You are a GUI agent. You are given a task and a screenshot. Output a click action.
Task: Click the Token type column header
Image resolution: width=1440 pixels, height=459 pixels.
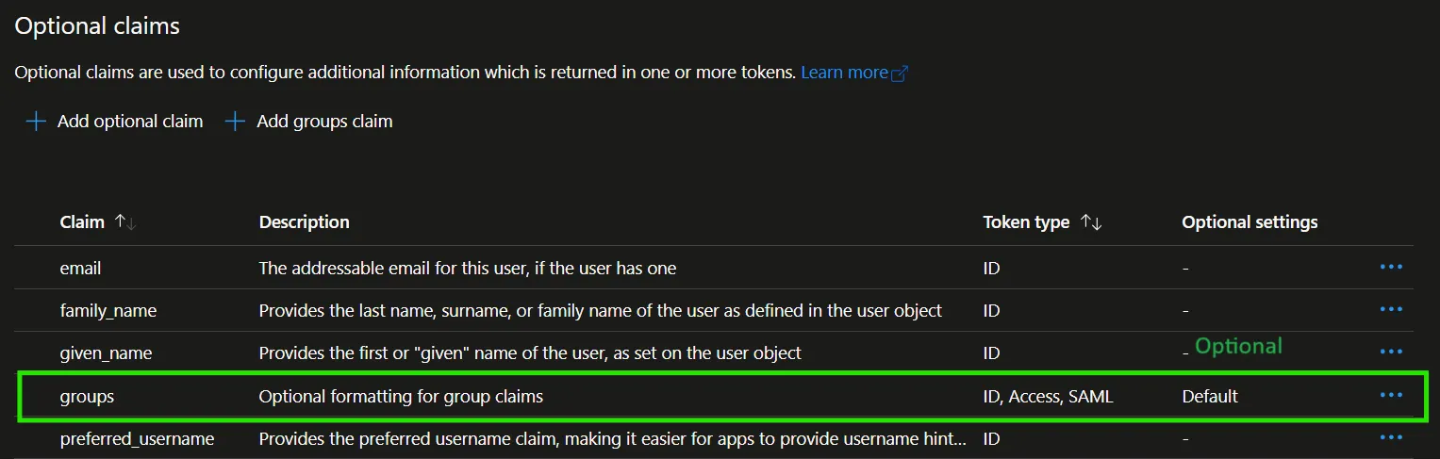(x=1026, y=222)
